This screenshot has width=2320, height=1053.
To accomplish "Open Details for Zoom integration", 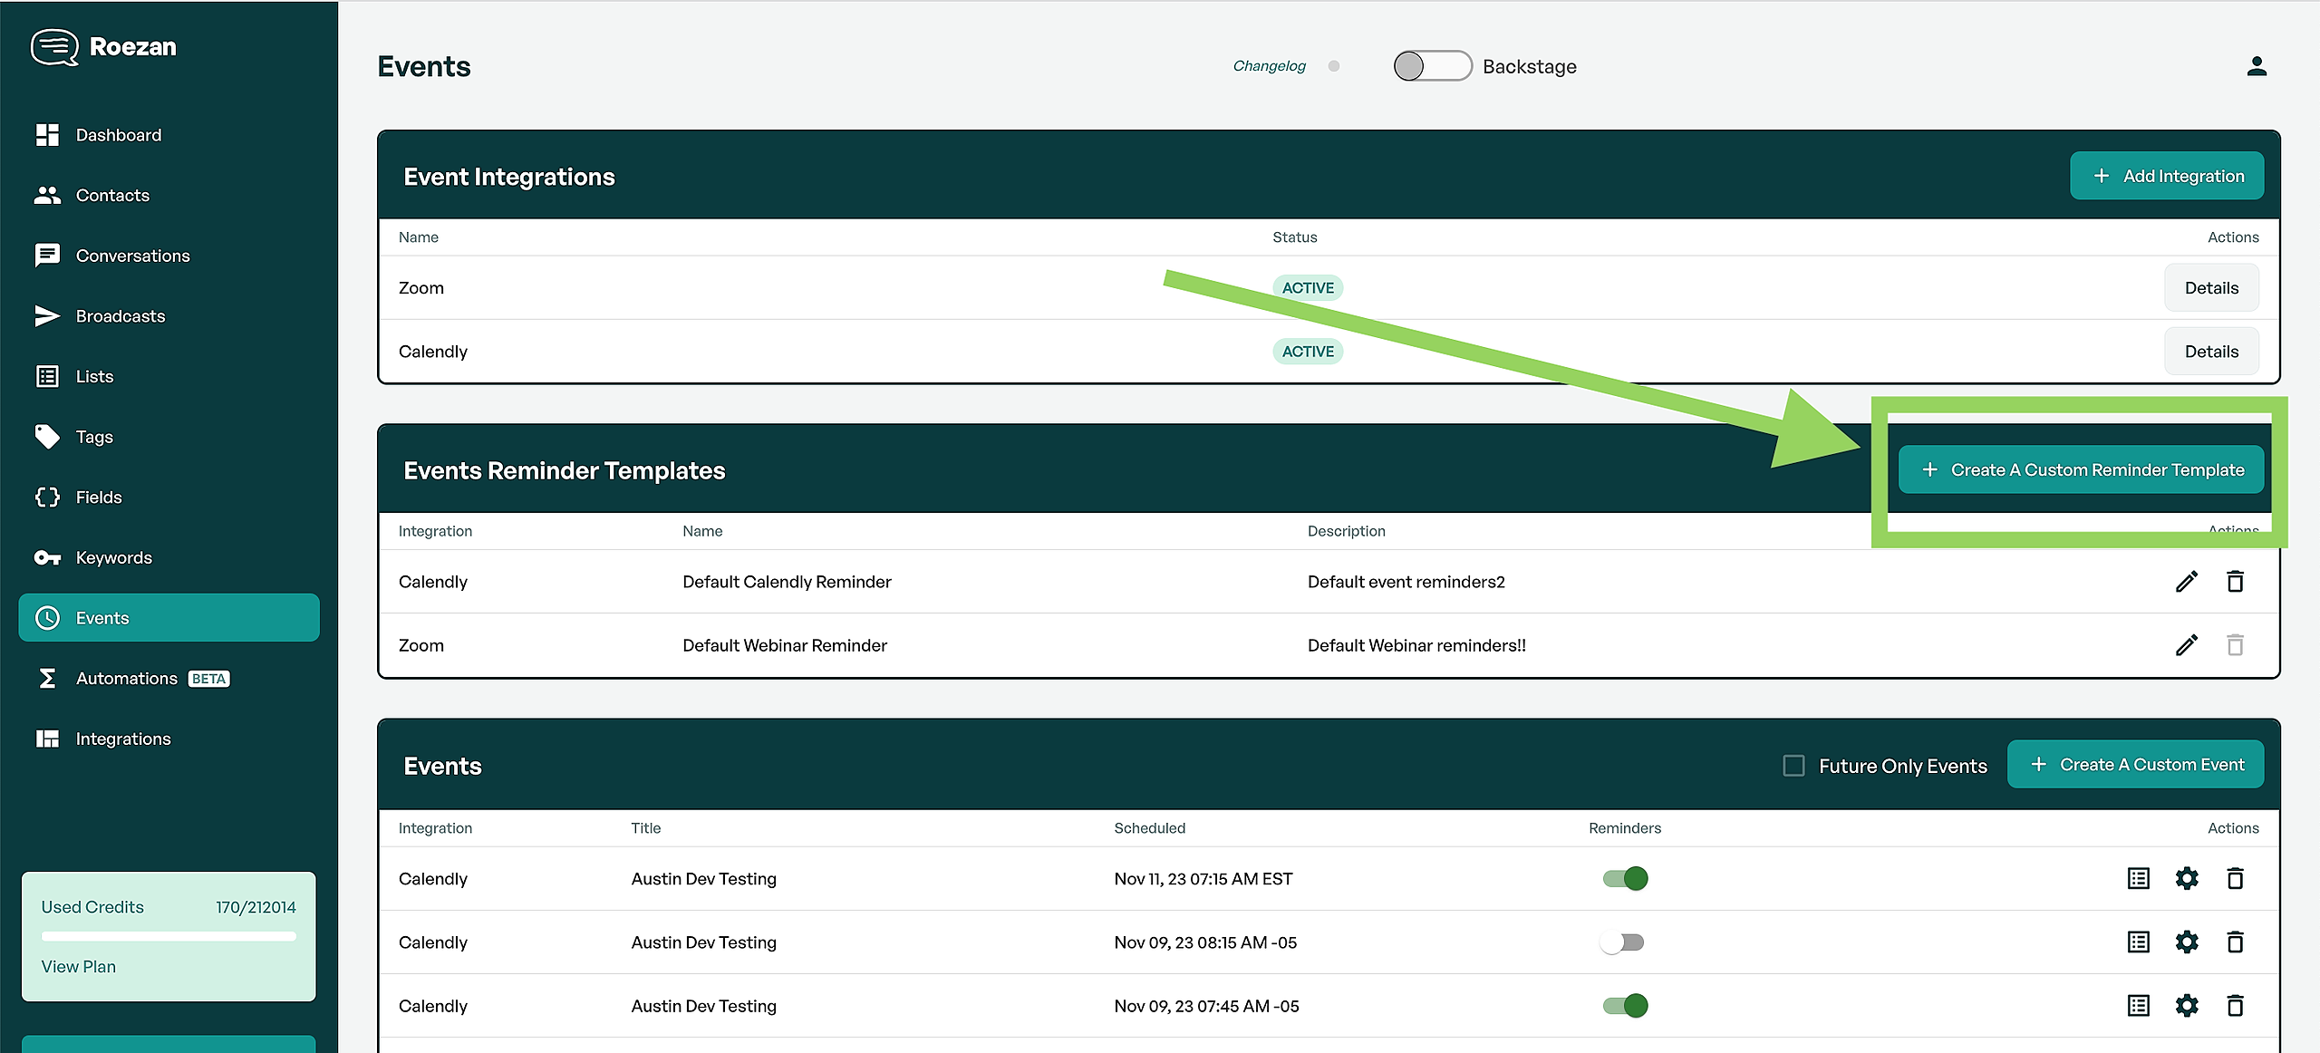I will point(2210,288).
